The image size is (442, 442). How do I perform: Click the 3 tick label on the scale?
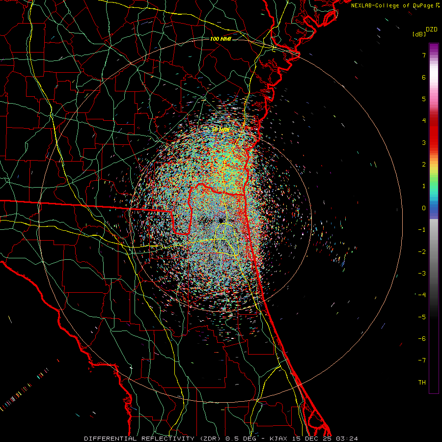coord(424,142)
